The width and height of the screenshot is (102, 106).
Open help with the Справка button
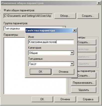(88, 99)
